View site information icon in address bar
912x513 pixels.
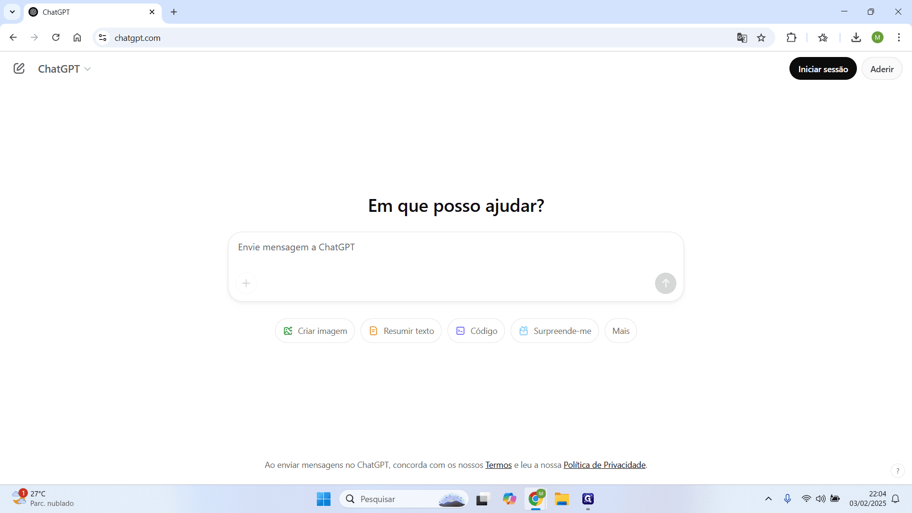point(103,38)
